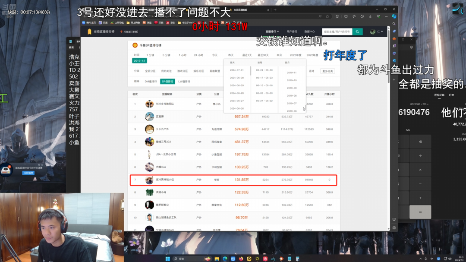This screenshot has height=262, width=466.
Task: Open File Explorer from the taskbar
Action: [217, 259]
